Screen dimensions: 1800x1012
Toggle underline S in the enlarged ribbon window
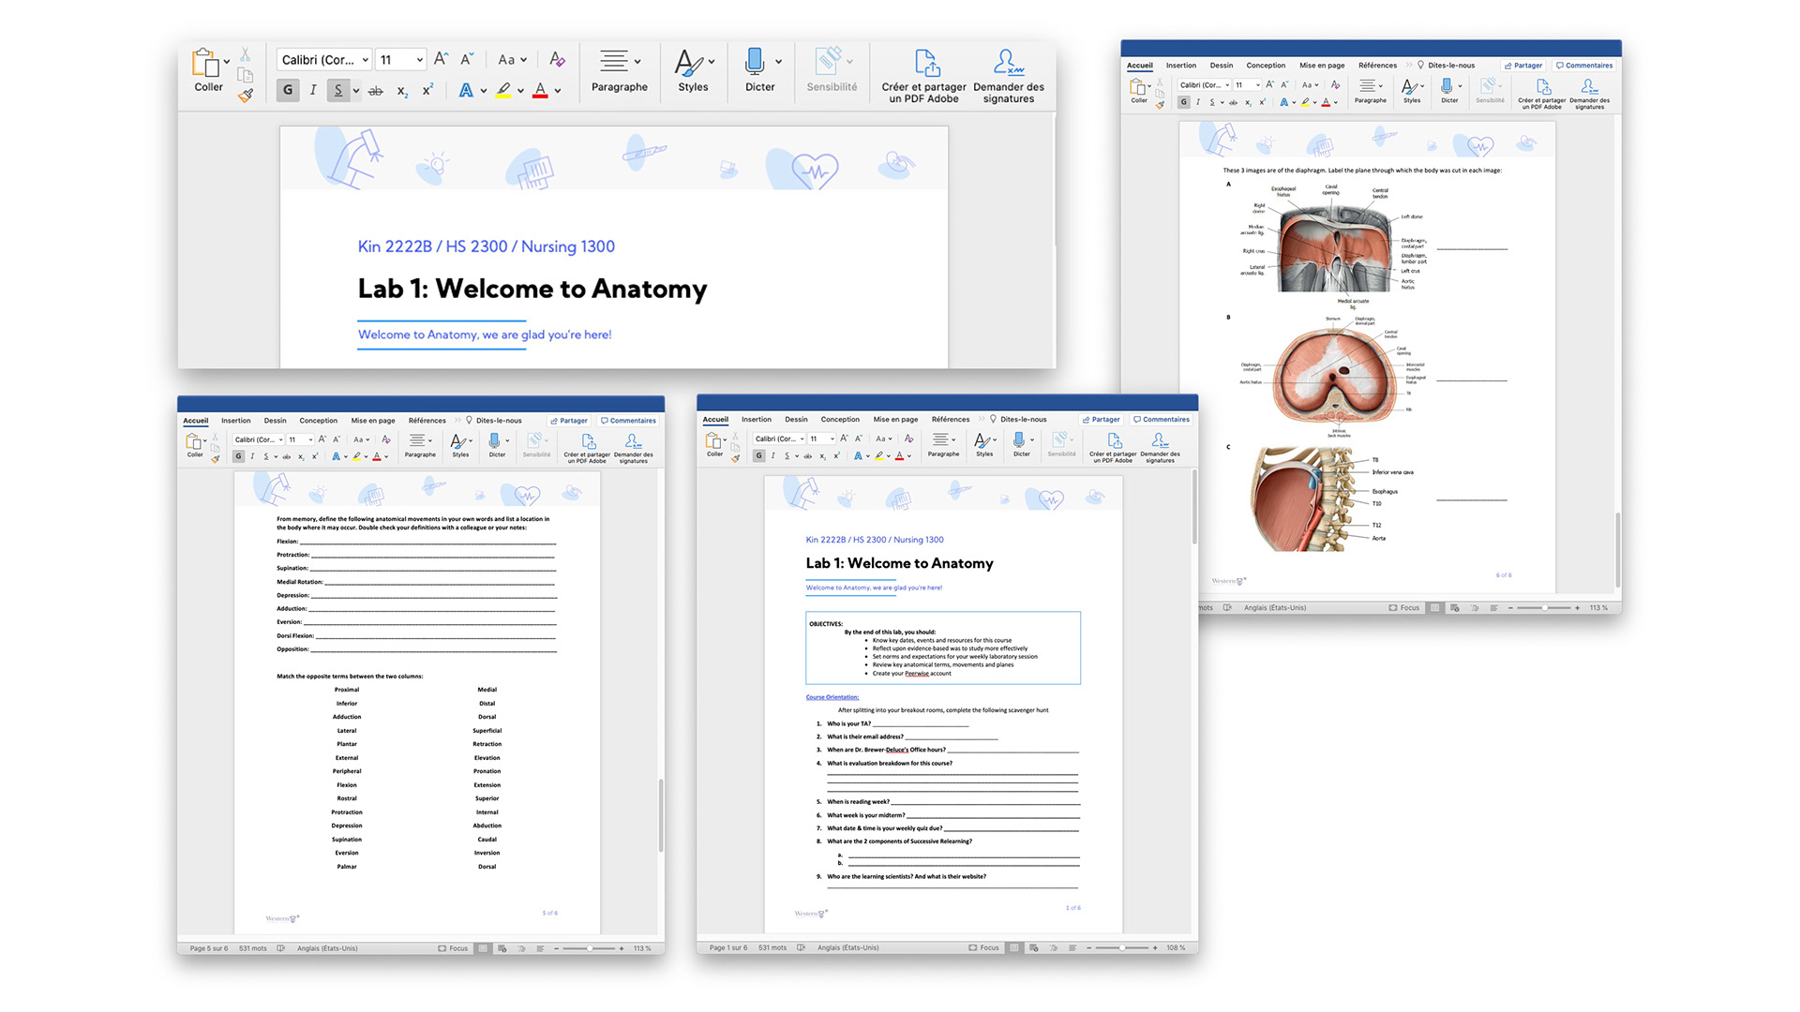point(338,91)
